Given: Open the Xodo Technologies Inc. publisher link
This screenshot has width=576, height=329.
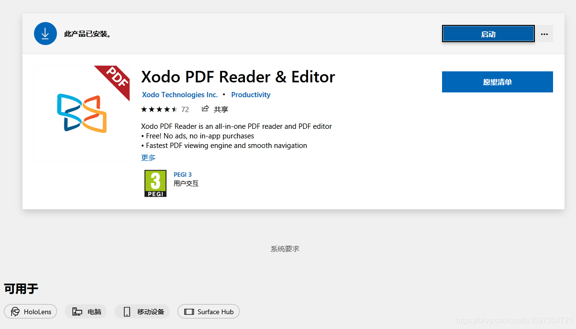Looking at the screenshot, I should click(x=180, y=95).
